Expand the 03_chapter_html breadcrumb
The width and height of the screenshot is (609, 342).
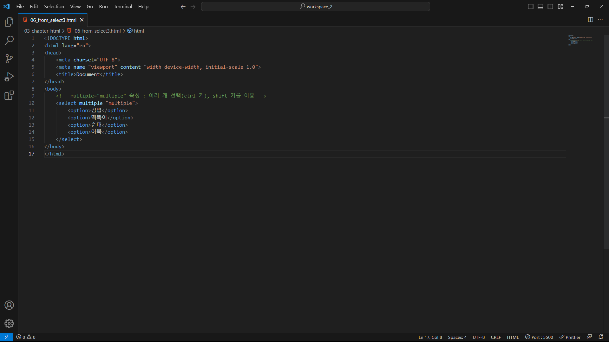click(x=42, y=31)
